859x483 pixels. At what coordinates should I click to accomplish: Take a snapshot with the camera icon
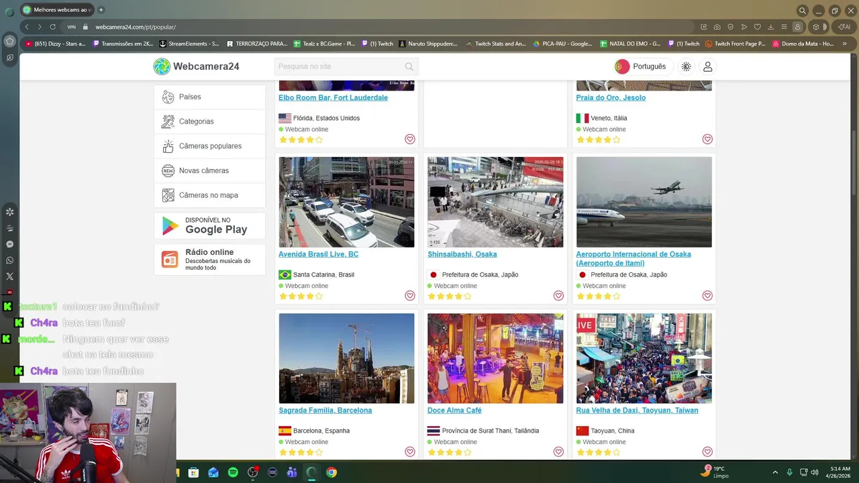pos(717,27)
